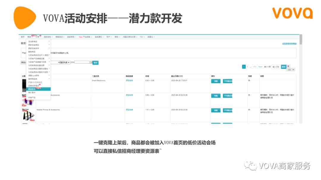This screenshot has width=321, height=180.
Task: Click the dark product thumbnail in Smart Electronics row
Action: tap(24, 86)
